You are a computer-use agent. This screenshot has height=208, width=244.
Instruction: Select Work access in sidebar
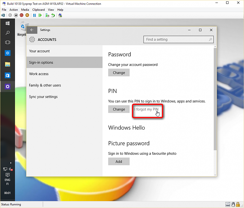pos(64,74)
